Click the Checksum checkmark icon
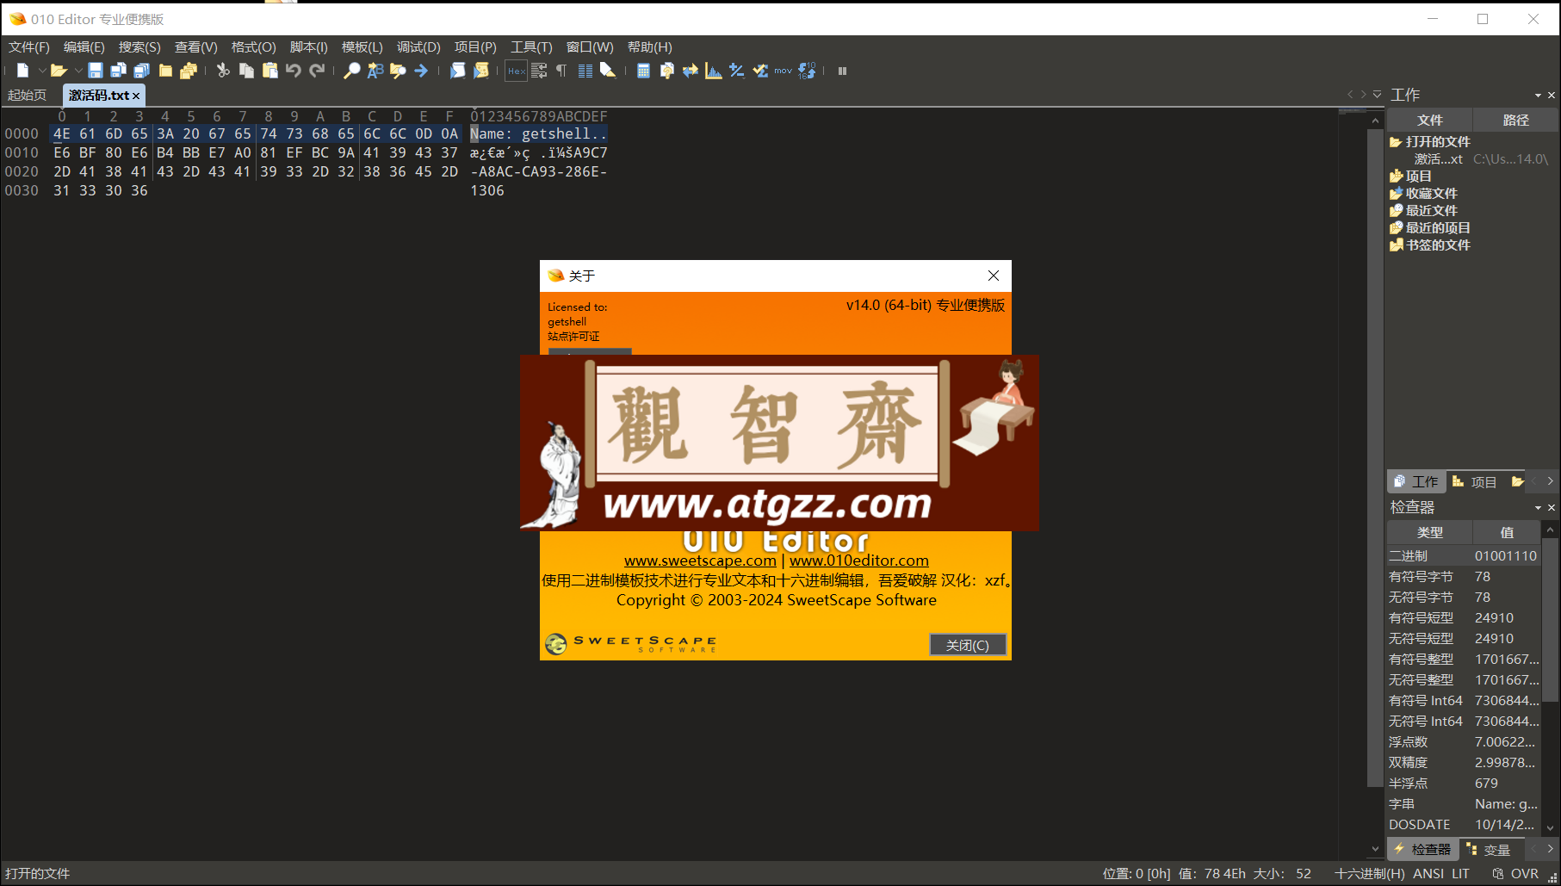Screen dimensions: 1561x886 [759, 71]
